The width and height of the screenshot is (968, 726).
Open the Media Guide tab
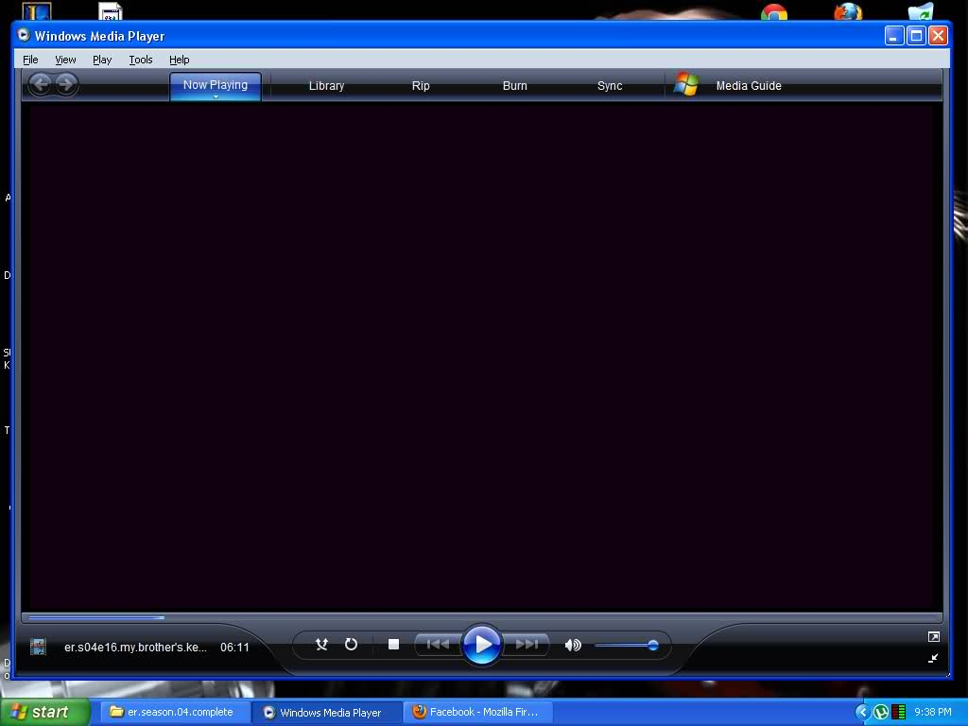coord(748,86)
